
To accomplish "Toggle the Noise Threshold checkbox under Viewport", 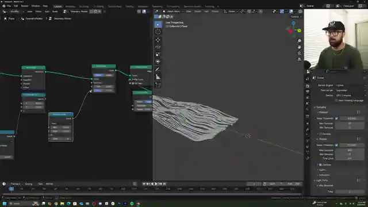I will (x=336, y=118).
